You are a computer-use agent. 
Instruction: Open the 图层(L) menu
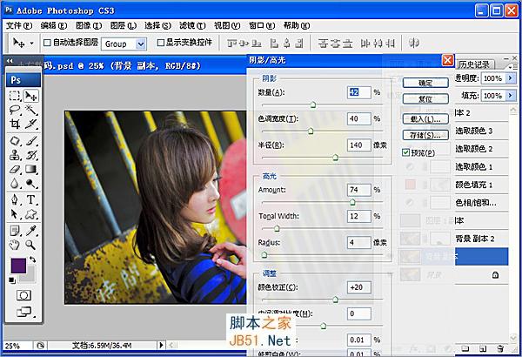click(124, 25)
